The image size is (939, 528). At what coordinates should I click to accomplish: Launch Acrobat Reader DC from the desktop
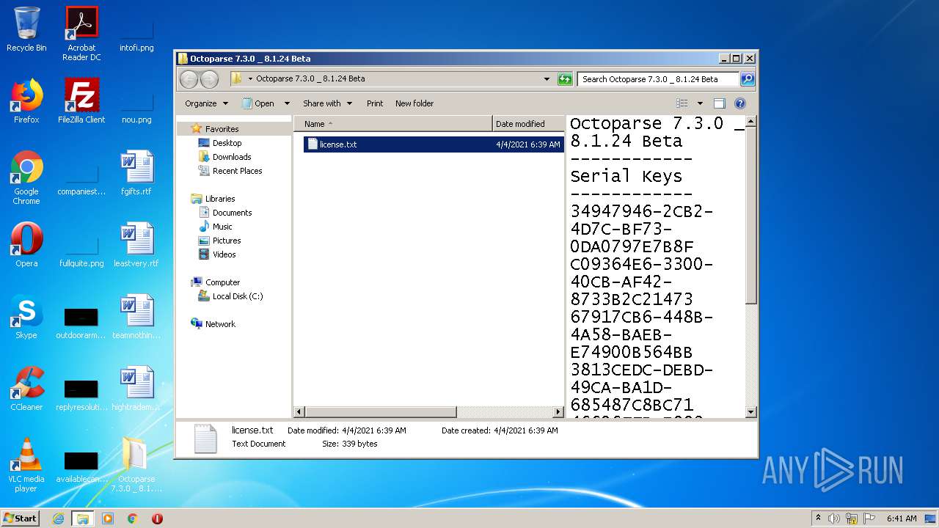[x=81, y=34]
